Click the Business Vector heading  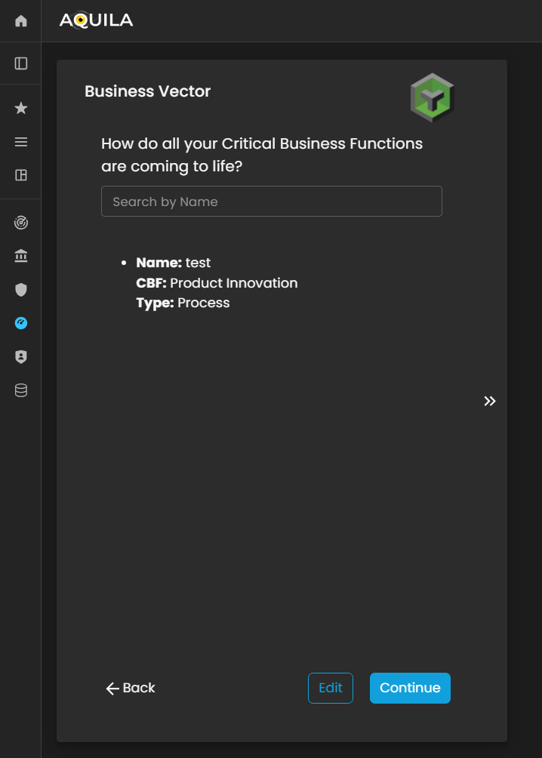147,91
